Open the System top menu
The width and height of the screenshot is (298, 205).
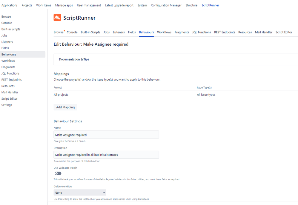pos(142,5)
